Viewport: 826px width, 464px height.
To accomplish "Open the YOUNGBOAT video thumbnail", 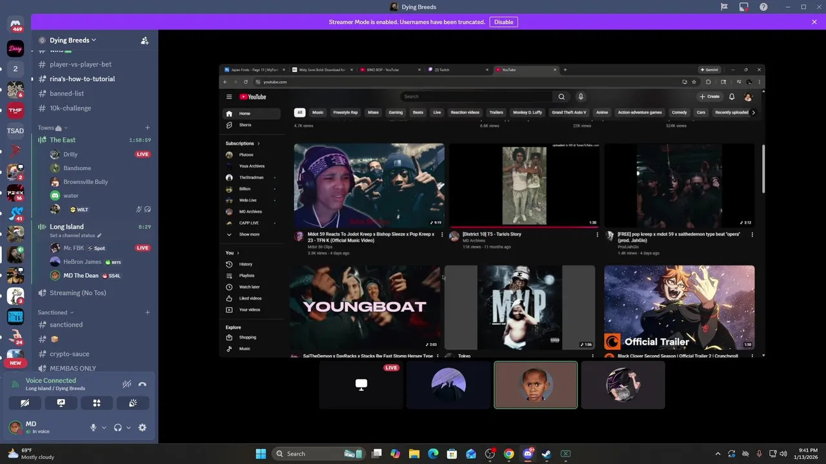I will pos(365,307).
